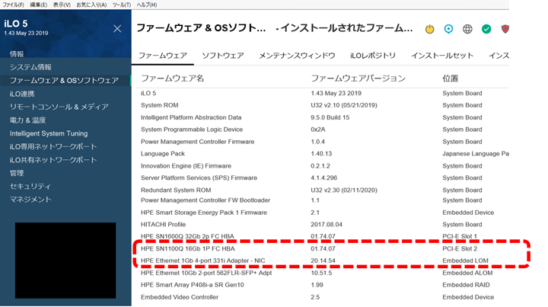Click version value 20.14.54

coord(323,261)
